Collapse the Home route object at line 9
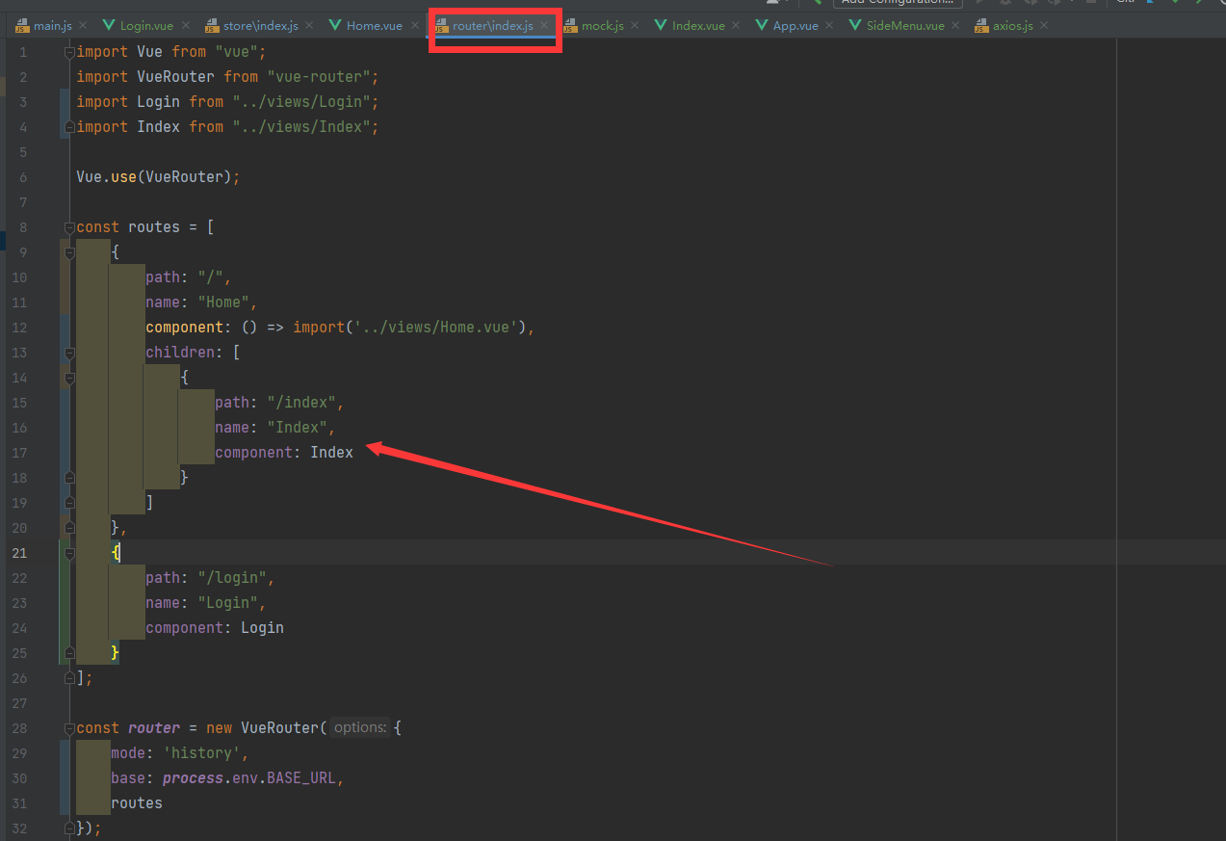 pos(69,252)
